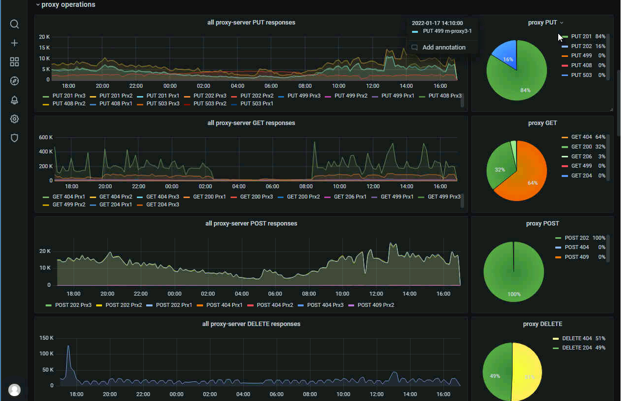Select DELETE 404 legend entry
The height and width of the screenshot is (401, 621).
577,338
